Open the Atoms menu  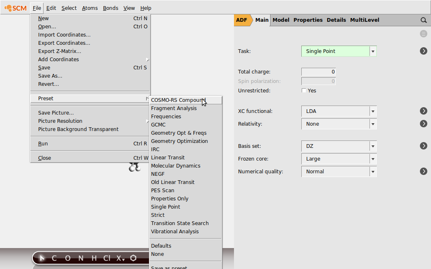90,8
